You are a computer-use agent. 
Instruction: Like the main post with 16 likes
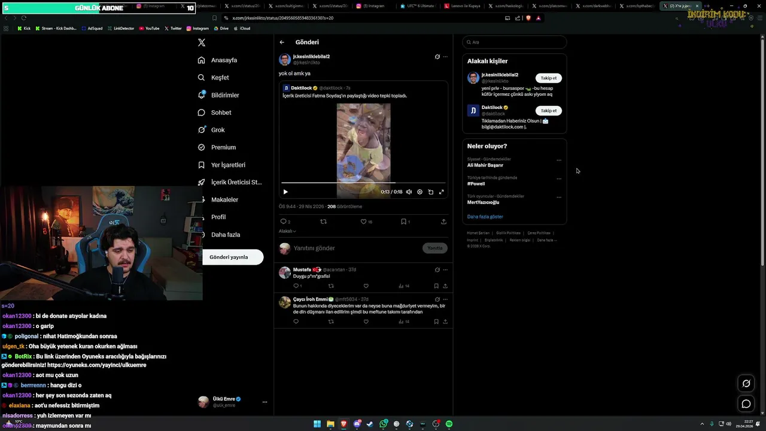(363, 221)
